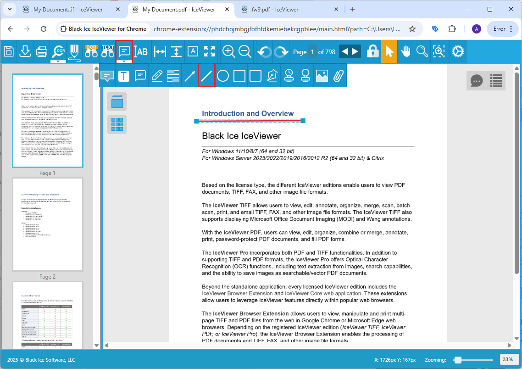Rotate page clockwise
522x369 pixels.
(x=281, y=51)
